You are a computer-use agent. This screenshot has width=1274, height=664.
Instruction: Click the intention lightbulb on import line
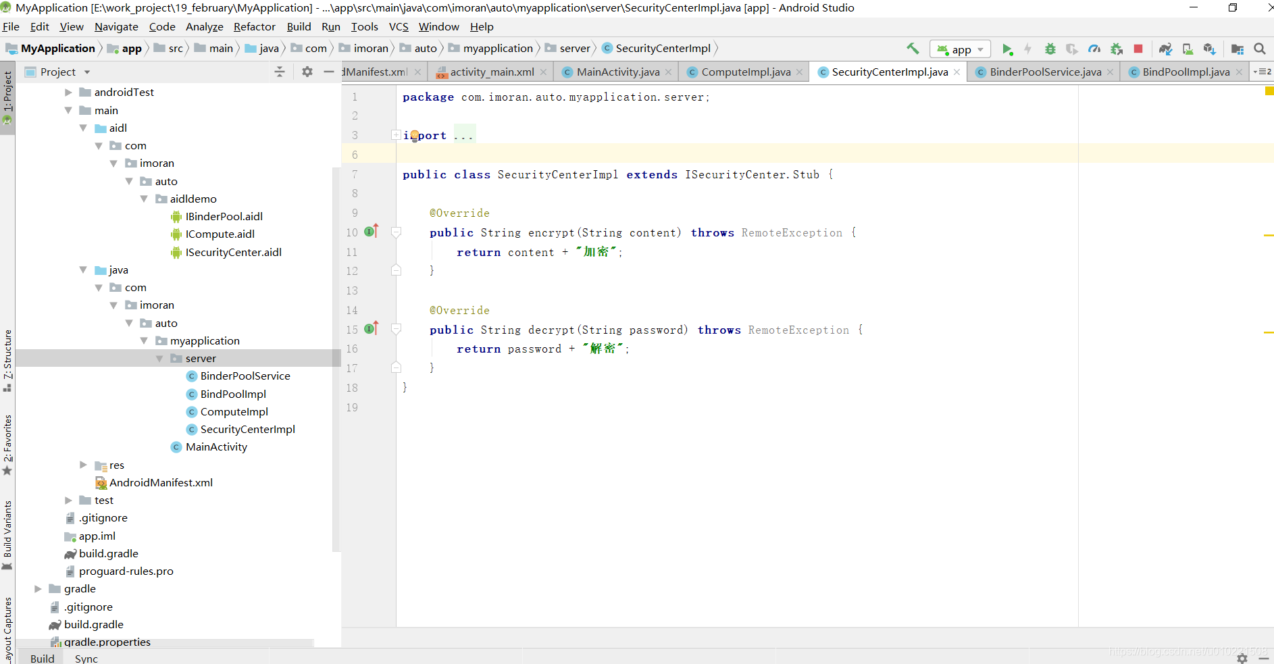click(x=415, y=136)
